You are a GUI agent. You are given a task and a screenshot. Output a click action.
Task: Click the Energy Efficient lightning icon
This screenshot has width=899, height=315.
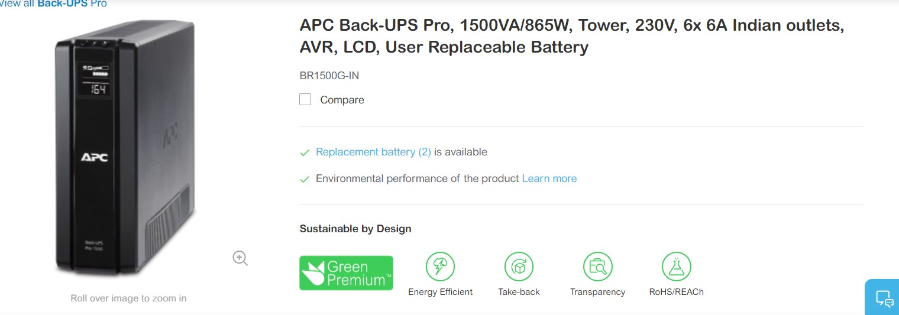440,267
